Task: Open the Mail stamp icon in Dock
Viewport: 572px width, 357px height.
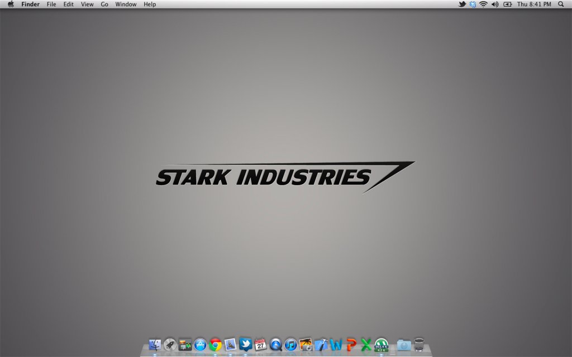Action: [231, 344]
